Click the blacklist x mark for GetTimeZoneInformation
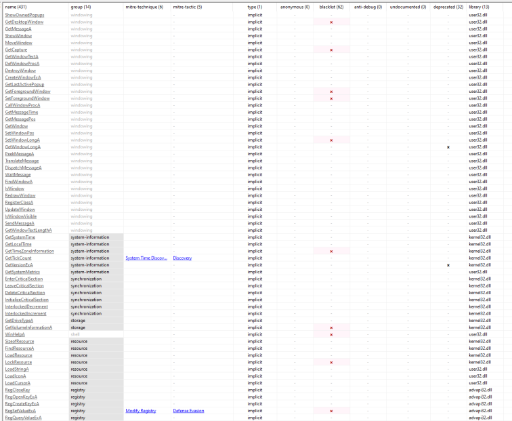 (331, 252)
